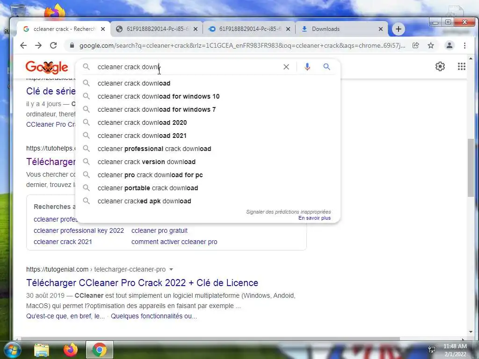Open site info via the padlock icon
Image resolution: width=479 pixels, height=359 pixels.
click(72, 45)
